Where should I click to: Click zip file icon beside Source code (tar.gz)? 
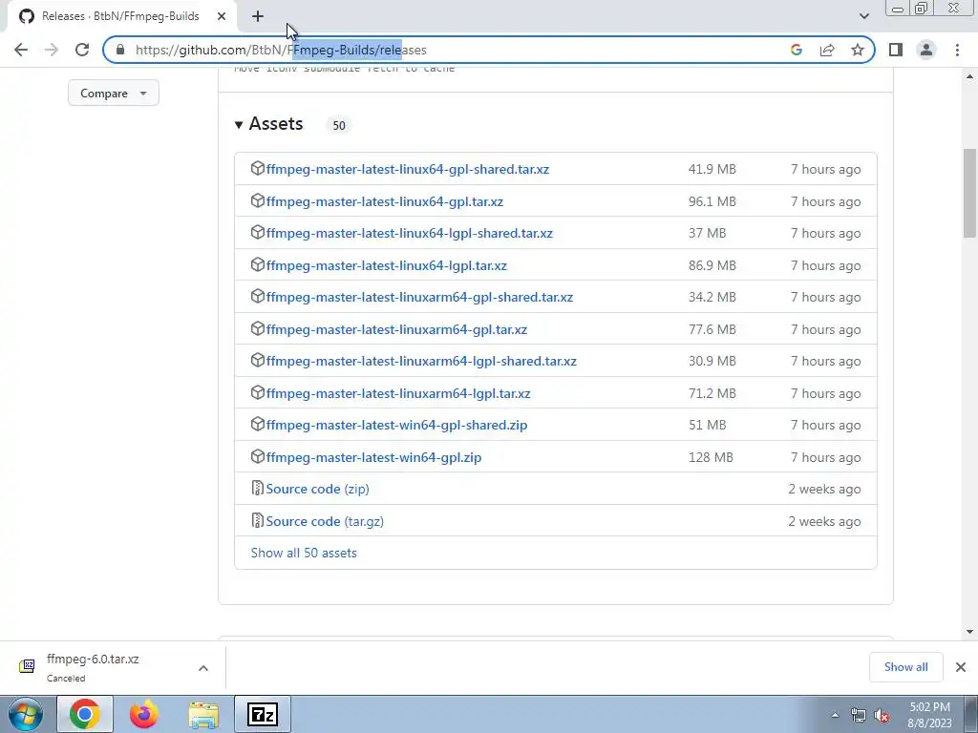(258, 520)
